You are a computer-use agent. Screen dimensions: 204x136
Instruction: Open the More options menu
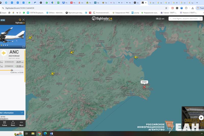pos(21,123)
